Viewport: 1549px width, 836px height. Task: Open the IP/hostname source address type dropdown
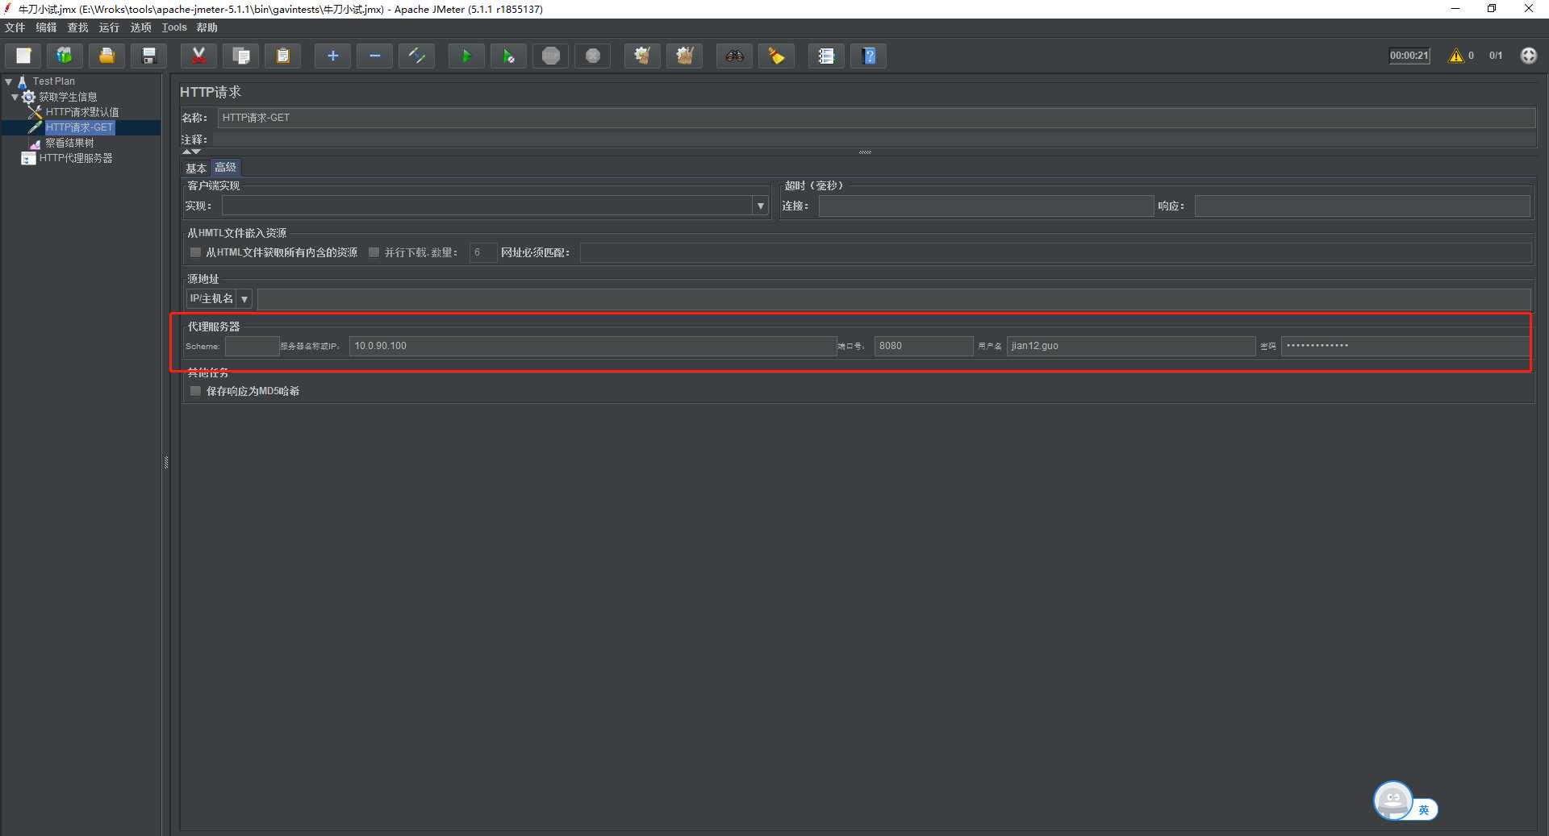tap(244, 299)
